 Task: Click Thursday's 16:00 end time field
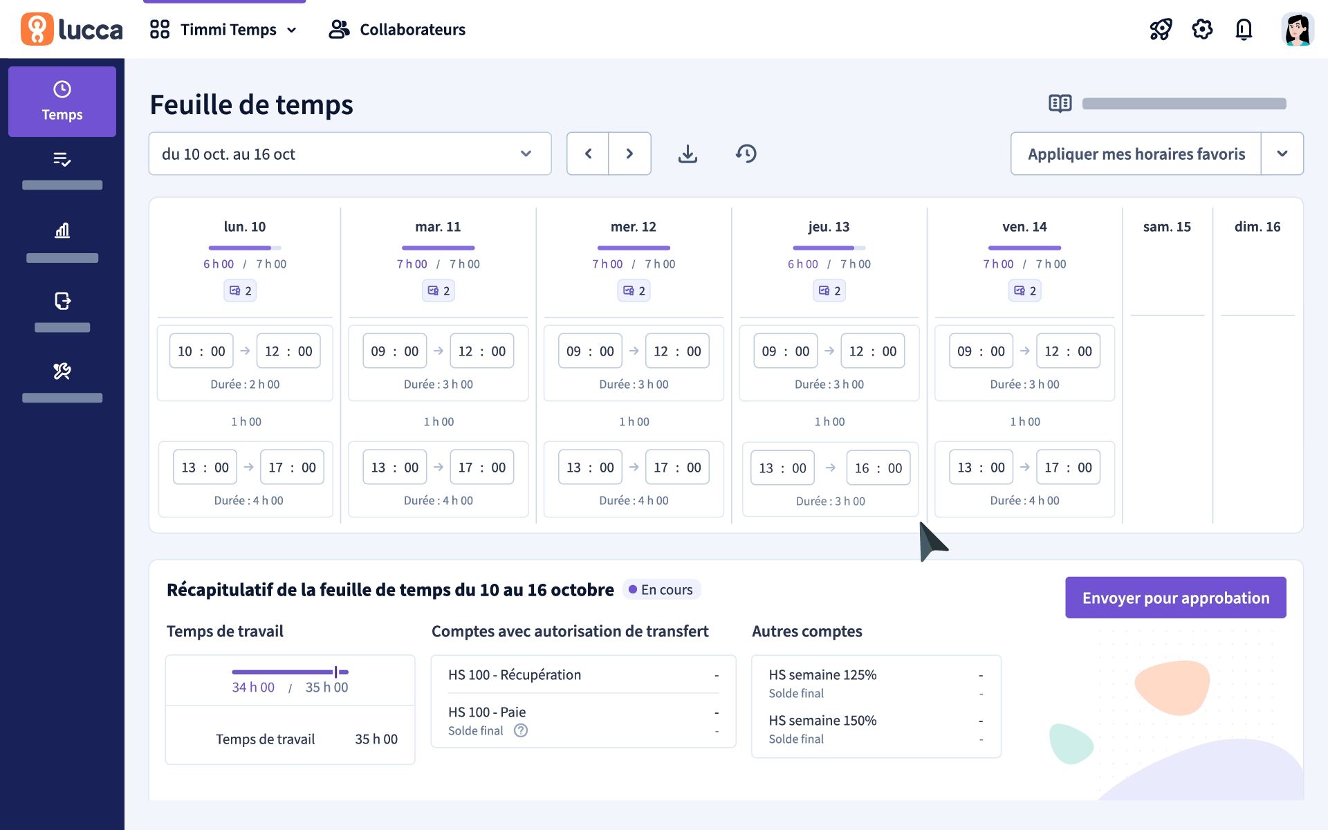pyautogui.click(x=878, y=468)
